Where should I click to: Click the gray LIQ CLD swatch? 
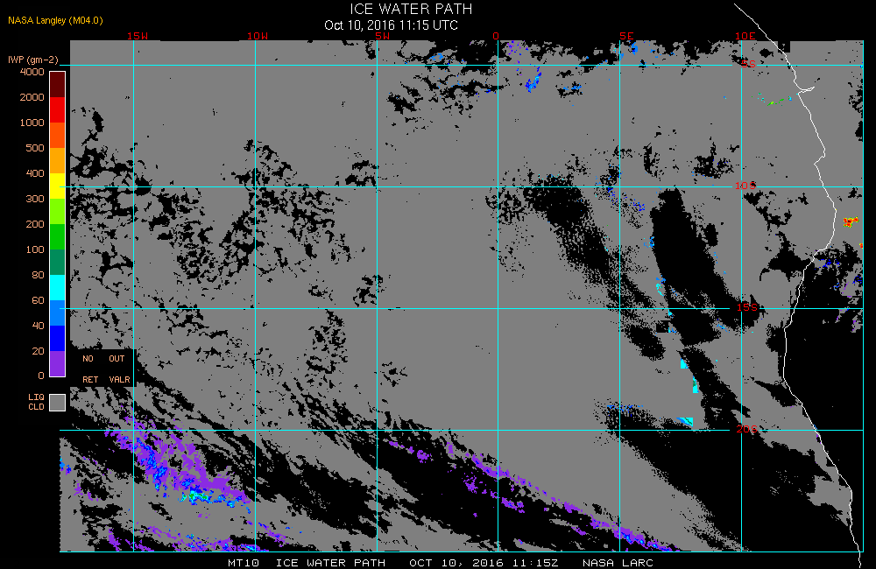point(58,403)
